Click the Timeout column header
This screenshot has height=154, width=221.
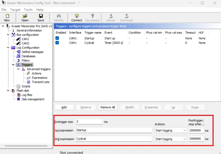(191, 33)
